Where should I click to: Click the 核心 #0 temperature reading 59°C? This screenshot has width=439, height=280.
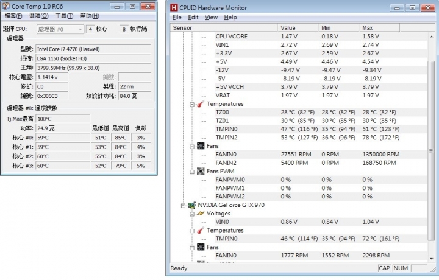[x=63, y=138]
